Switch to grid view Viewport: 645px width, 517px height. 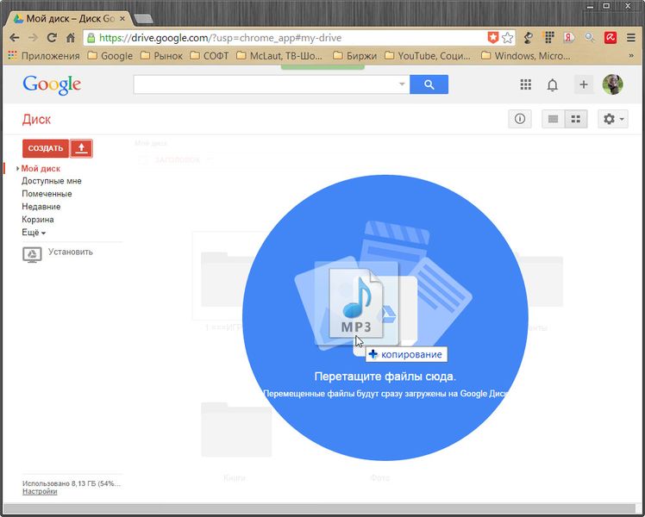576,119
